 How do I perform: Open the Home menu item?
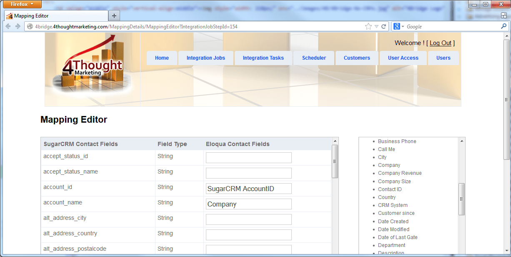click(x=162, y=58)
